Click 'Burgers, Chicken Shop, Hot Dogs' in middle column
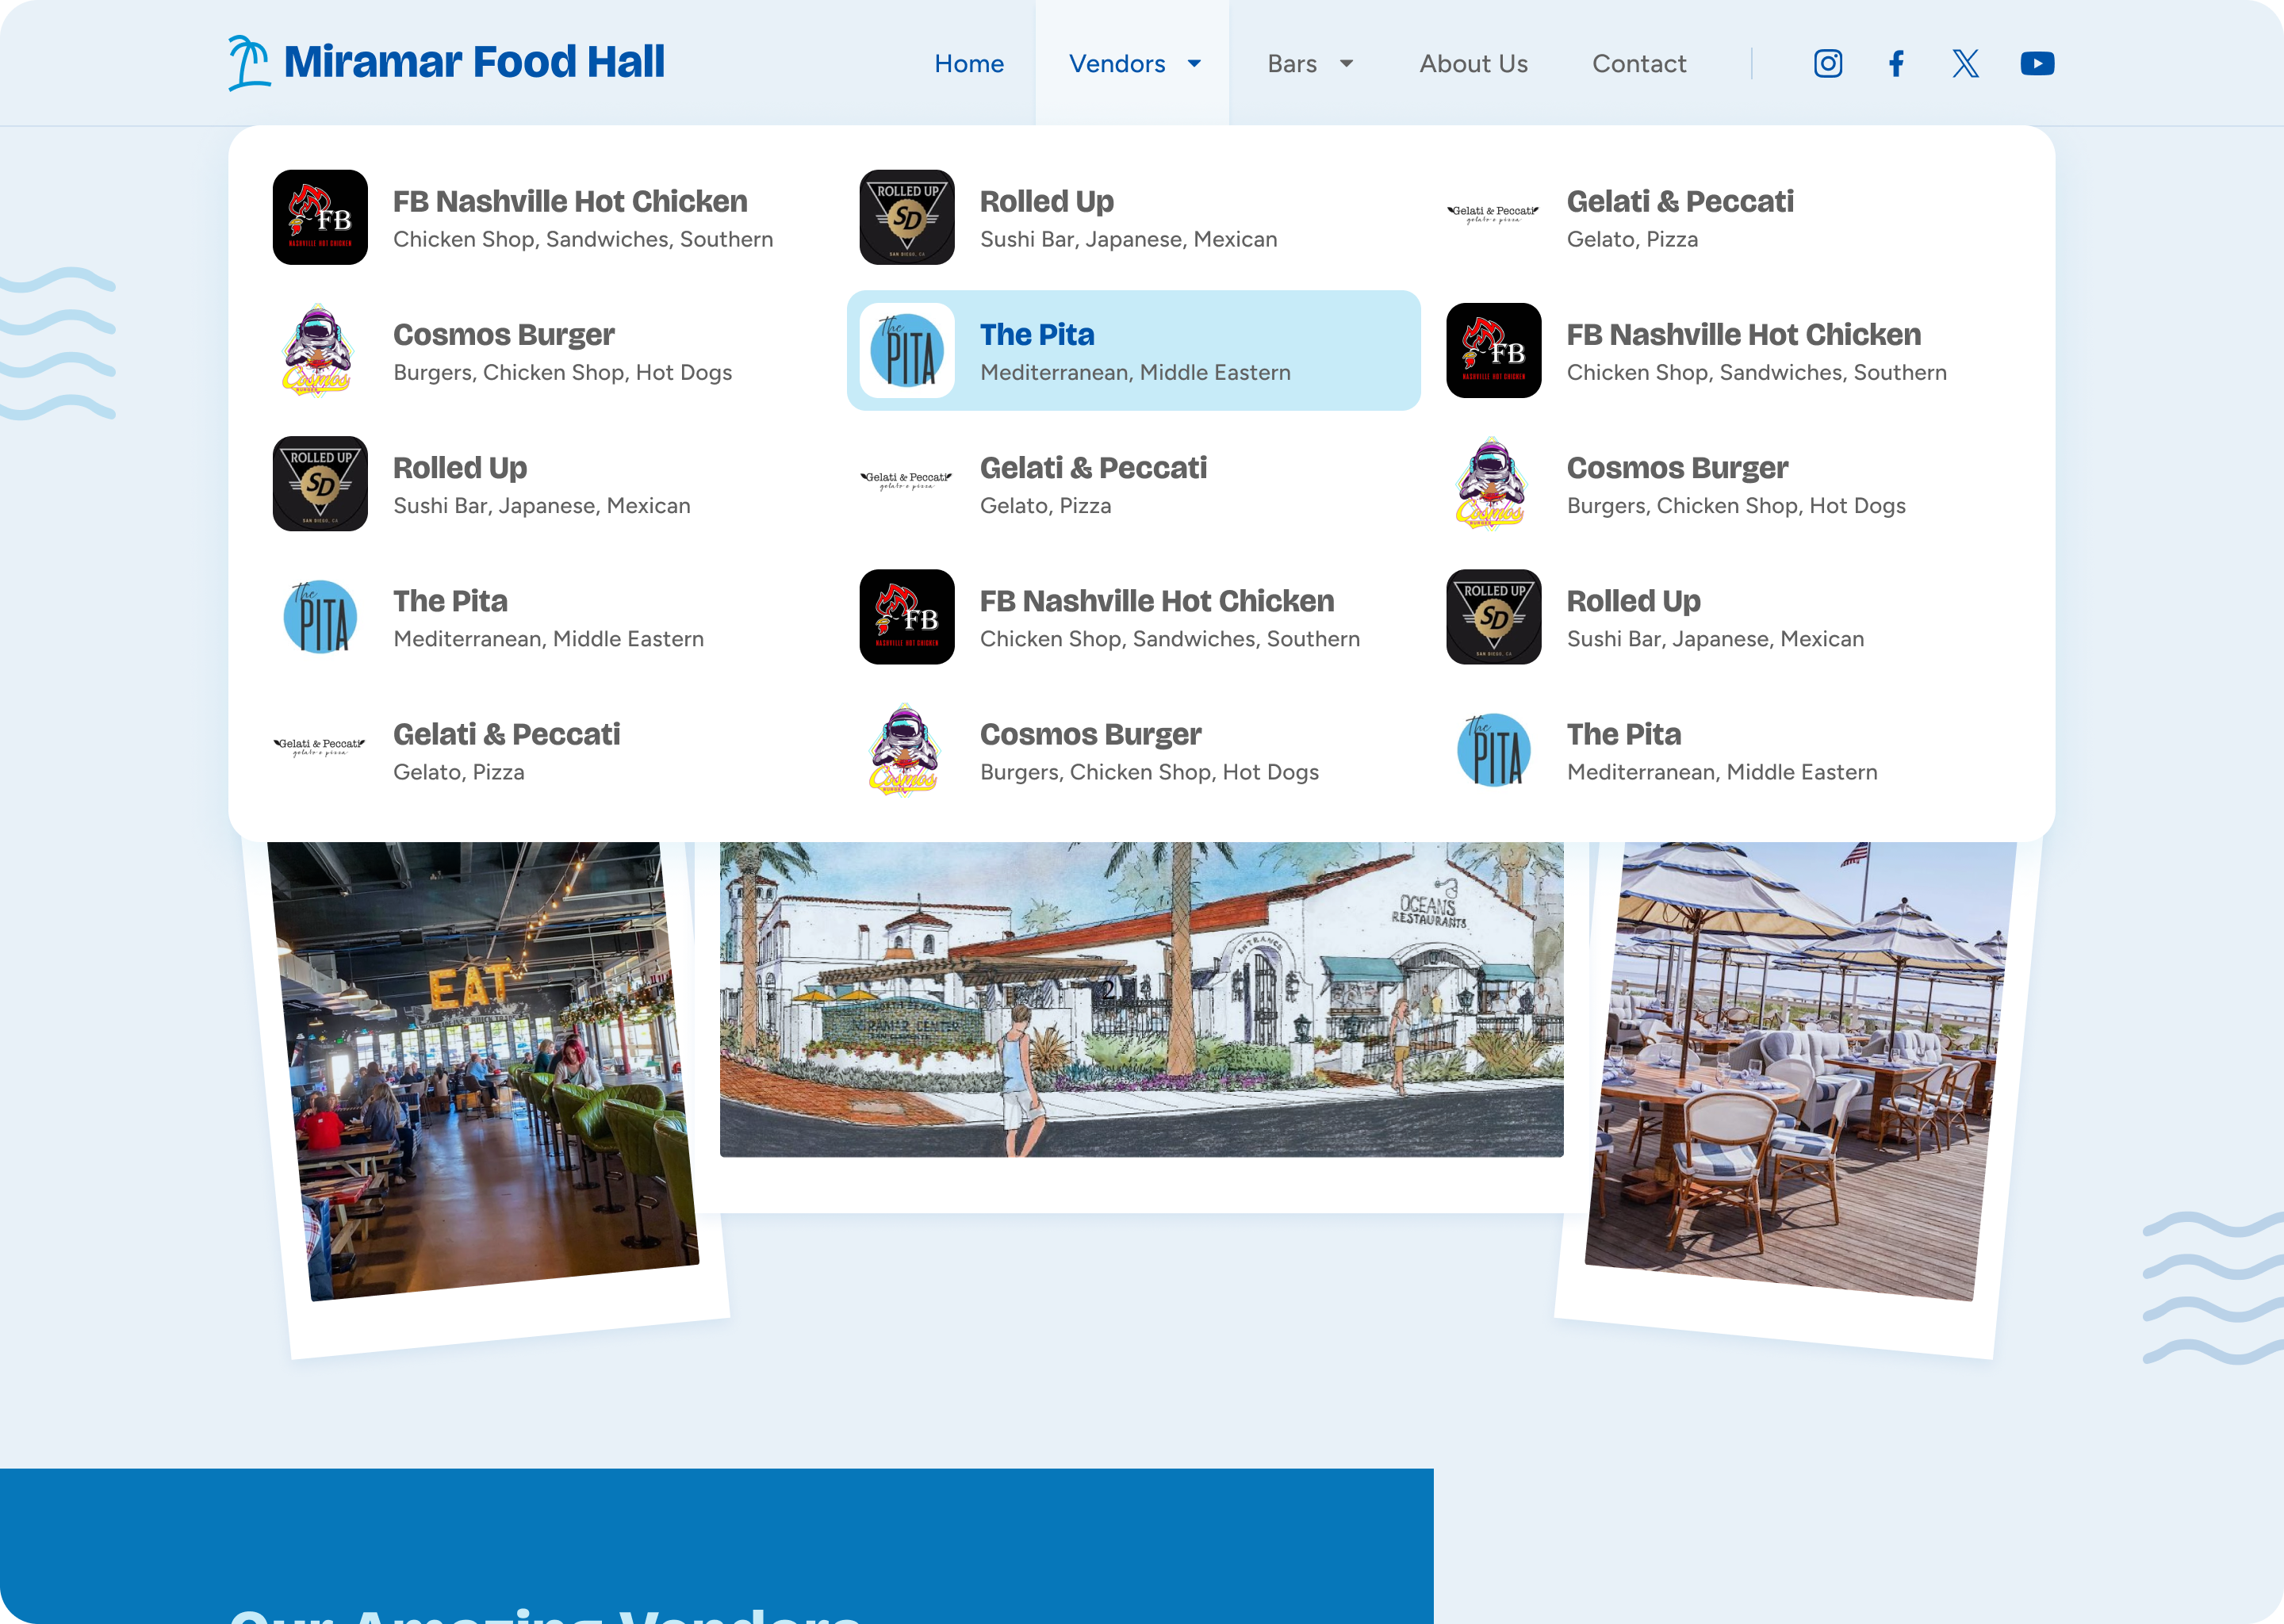2284x1624 pixels. click(x=1149, y=772)
